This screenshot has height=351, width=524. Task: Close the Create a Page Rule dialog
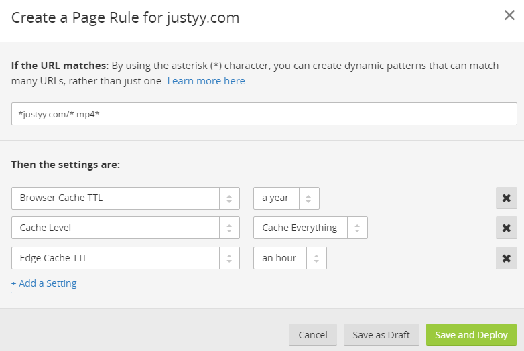click(509, 15)
